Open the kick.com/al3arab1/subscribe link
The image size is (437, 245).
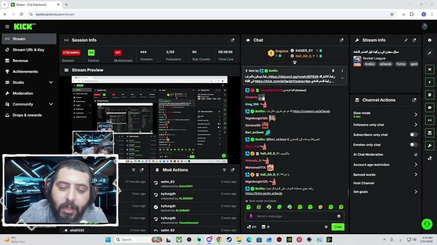(282, 81)
